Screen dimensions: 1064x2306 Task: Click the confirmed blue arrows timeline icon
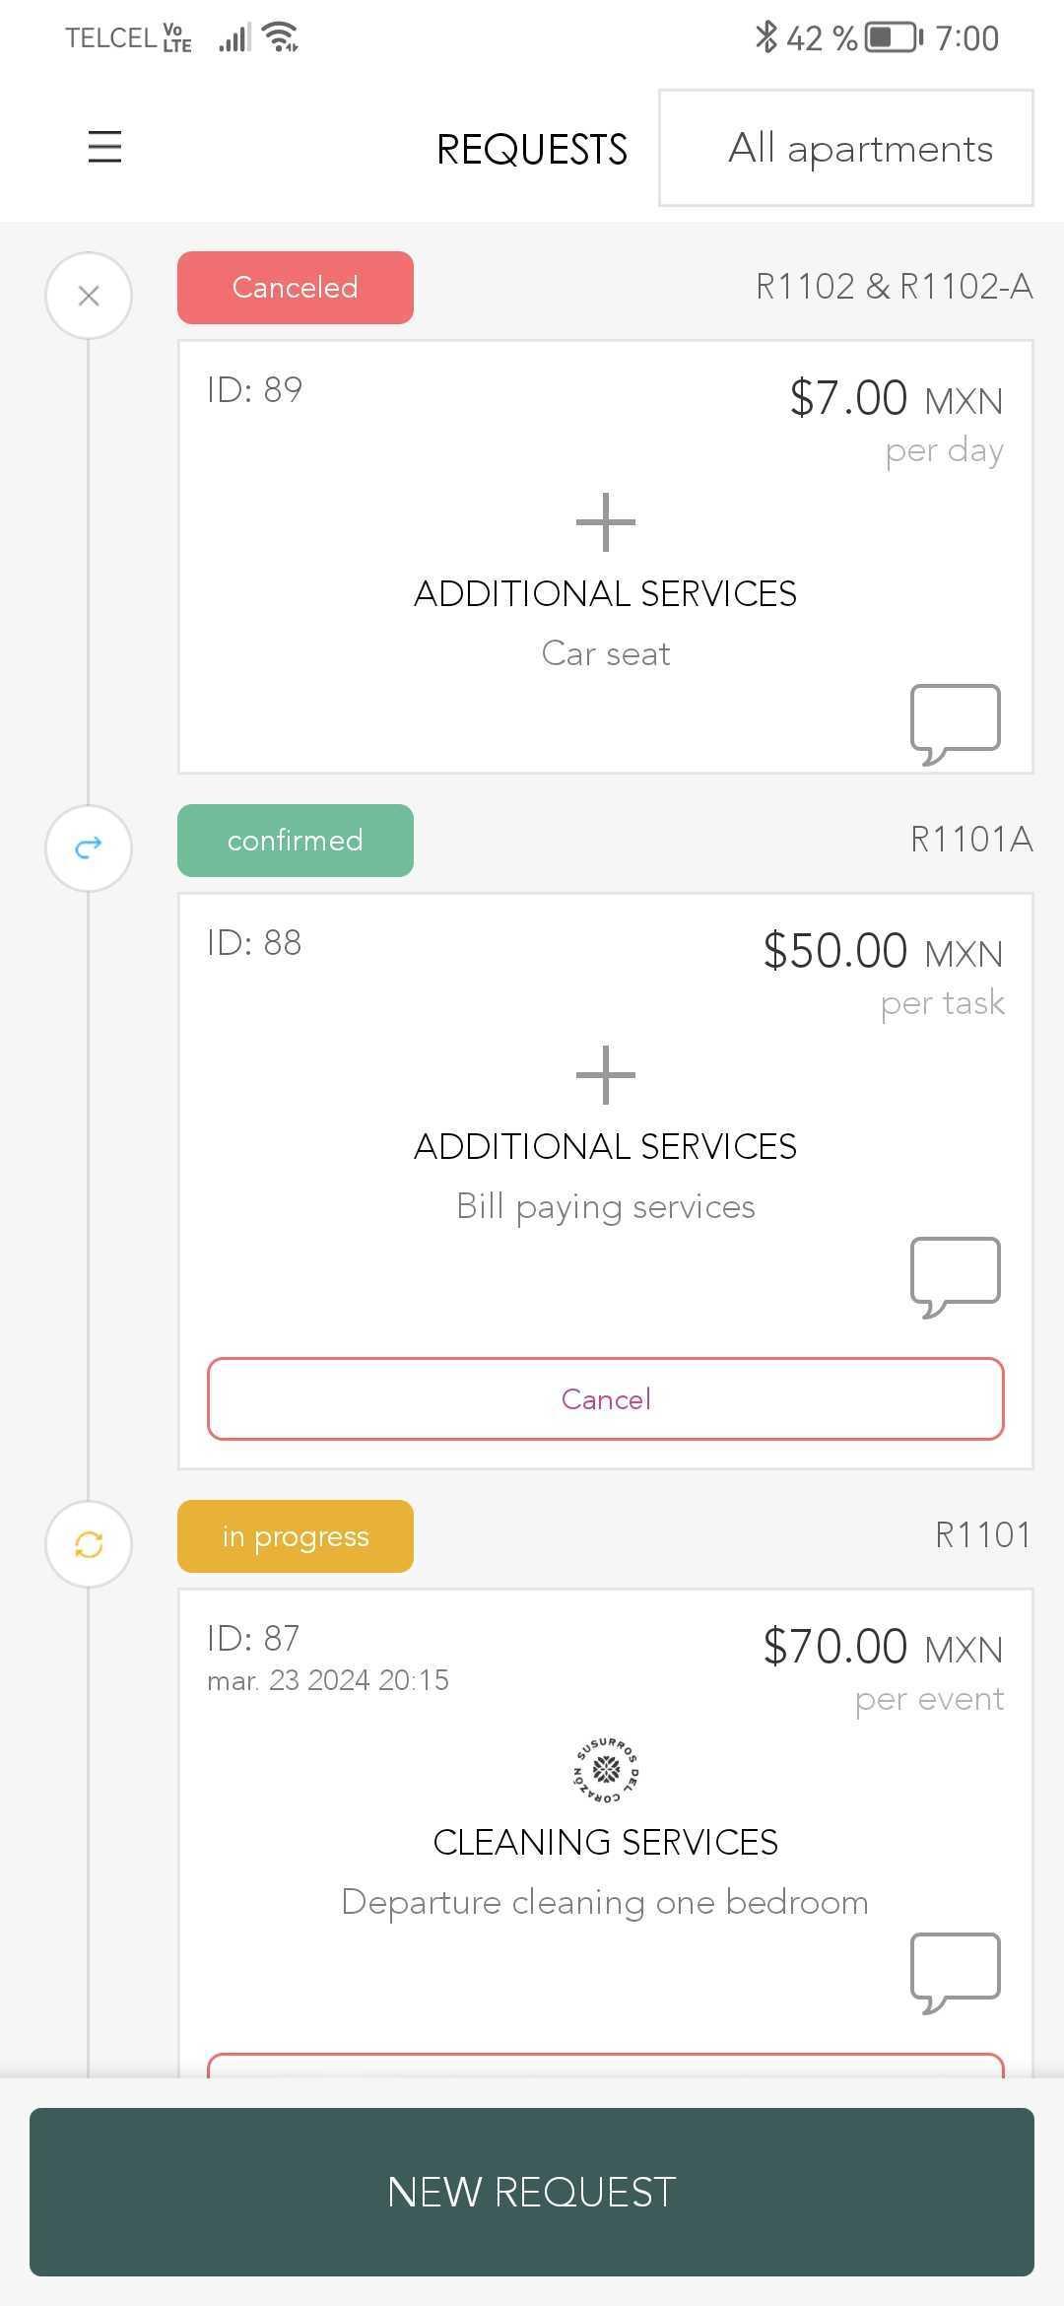point(89,848)
